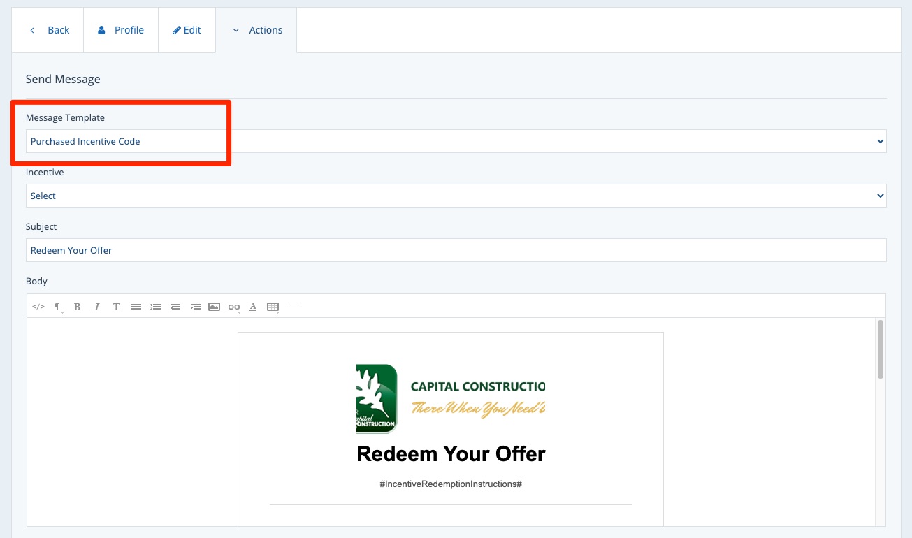The width and height of the screenshot is (912, 538).
Task: Click the Back button
Action: pyautogui.click(x=49, y=30)
